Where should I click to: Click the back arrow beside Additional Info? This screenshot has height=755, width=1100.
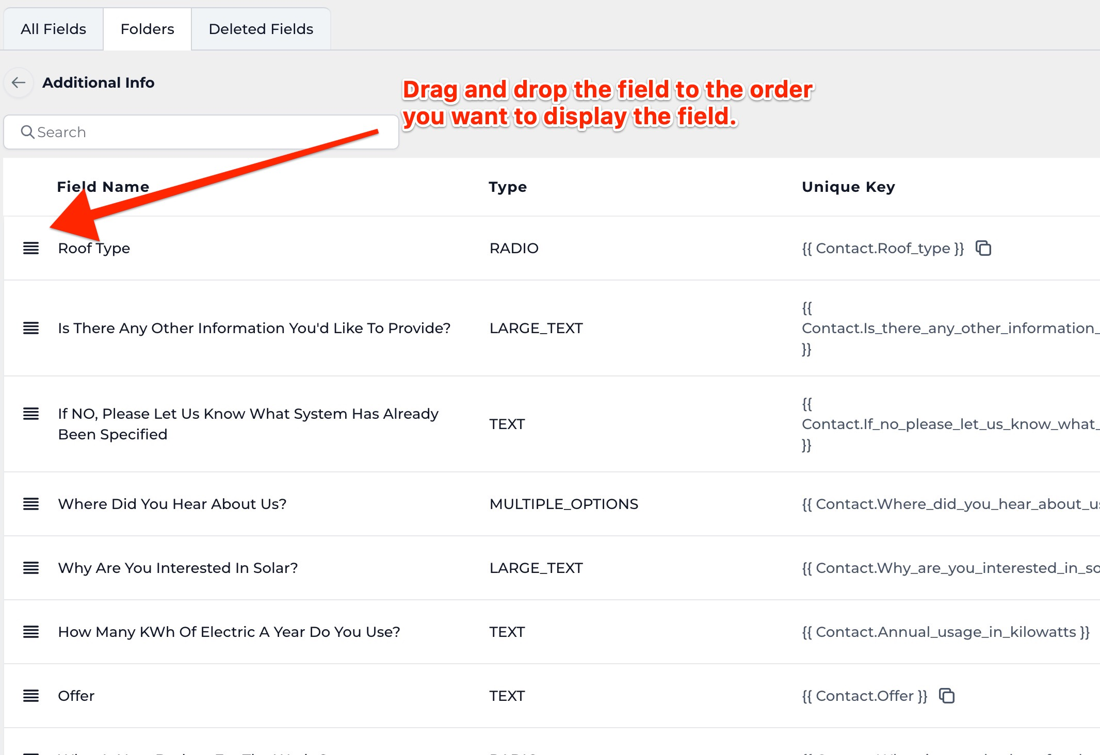tap(19, 83)
